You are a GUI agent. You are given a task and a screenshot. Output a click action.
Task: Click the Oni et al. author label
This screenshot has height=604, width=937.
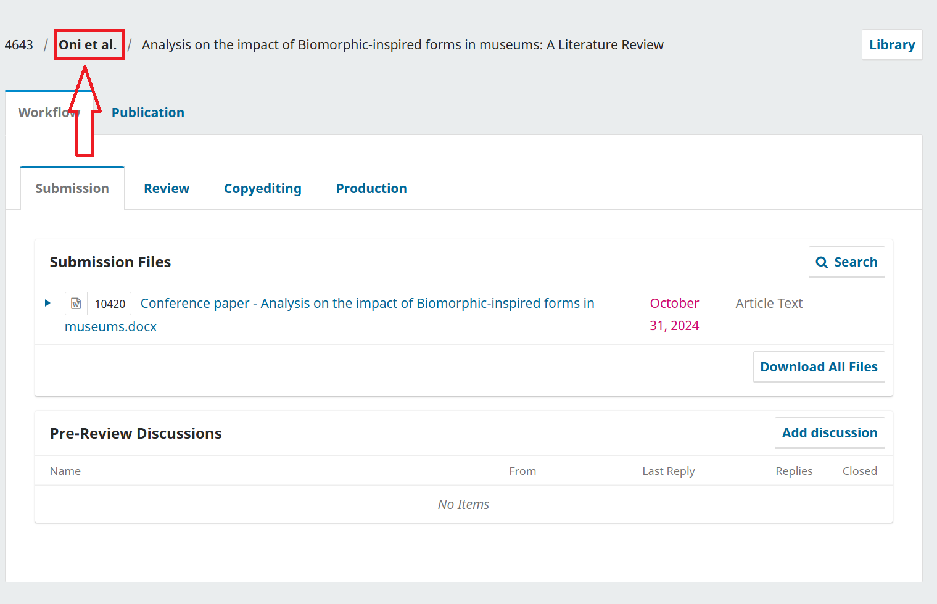(x=88, y=45)
